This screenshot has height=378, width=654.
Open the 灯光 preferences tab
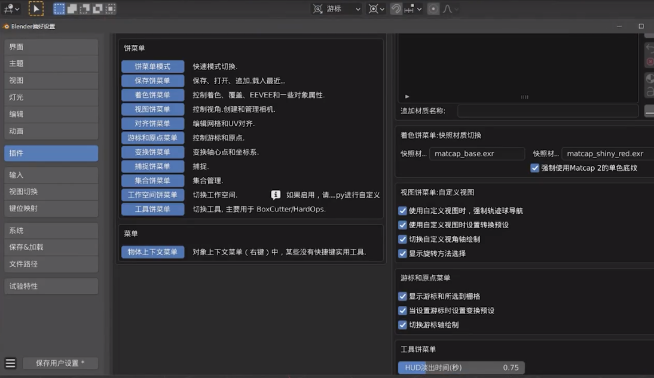click(51, 97)
